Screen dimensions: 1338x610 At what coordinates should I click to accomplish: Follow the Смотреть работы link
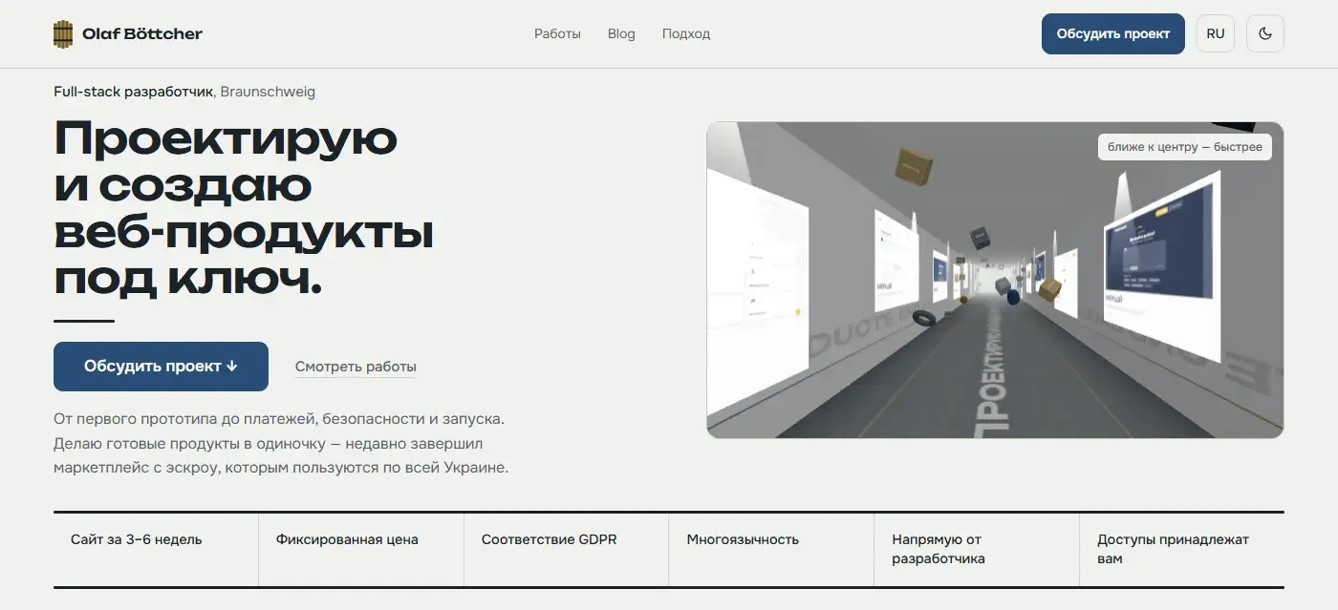pos(356,367)
